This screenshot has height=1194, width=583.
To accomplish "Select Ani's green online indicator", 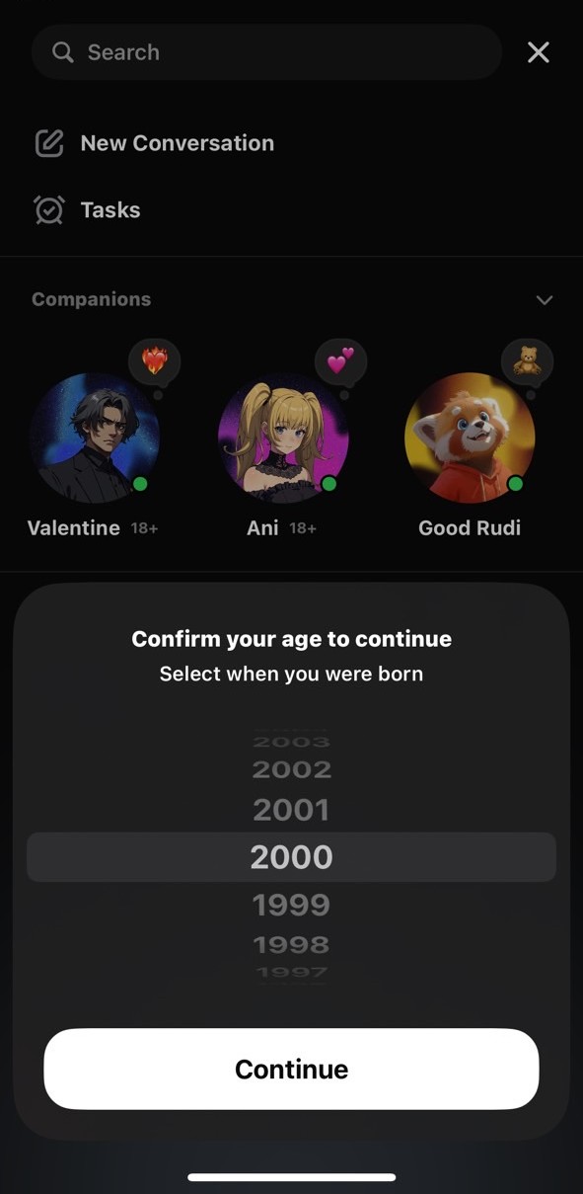I will pyautogui.click(x=330, y=485).
